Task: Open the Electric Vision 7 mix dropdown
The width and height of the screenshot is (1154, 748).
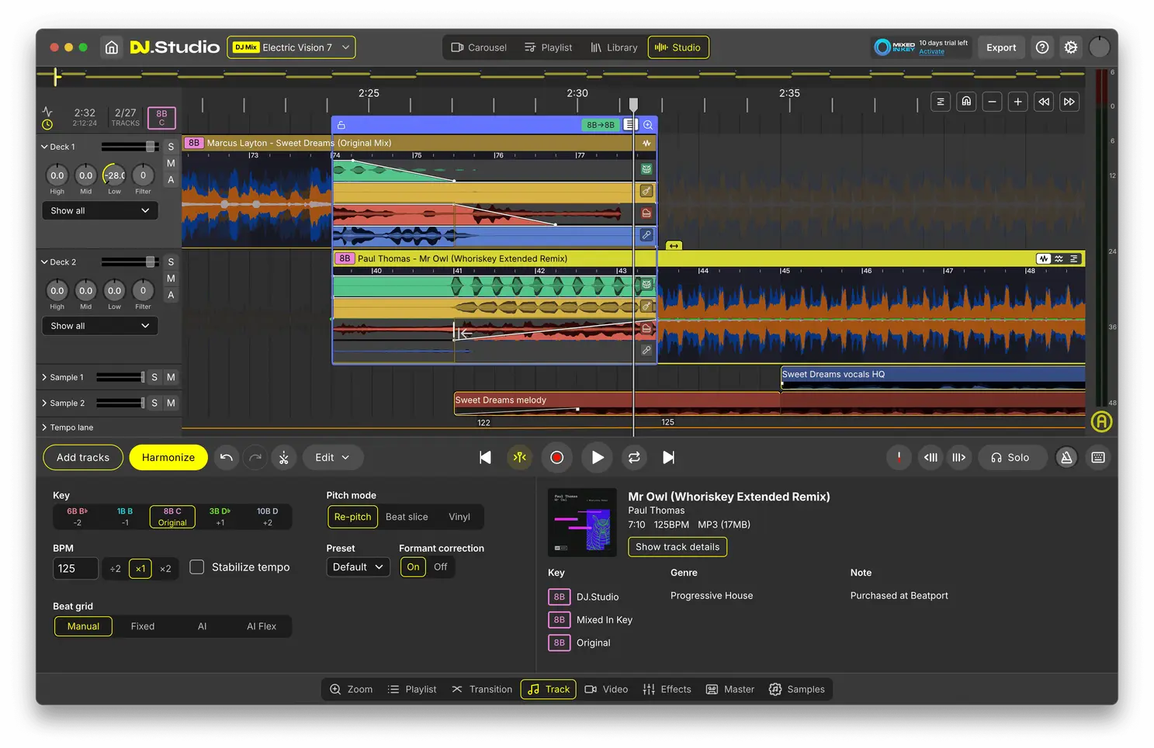Action: (x=291, y=47)
